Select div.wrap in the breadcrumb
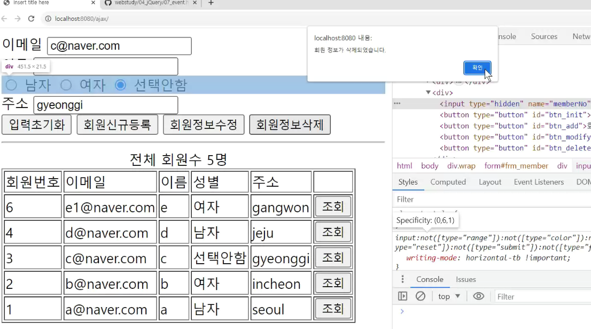 coord(461,166)
